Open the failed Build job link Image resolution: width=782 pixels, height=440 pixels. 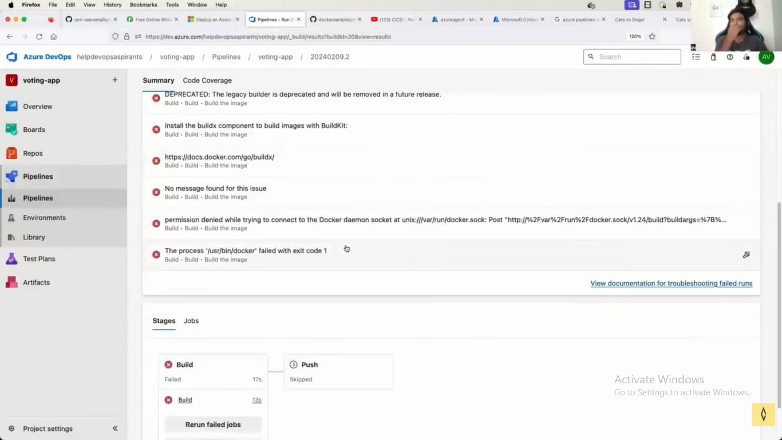pyautogui.click(x=185, y=400)
